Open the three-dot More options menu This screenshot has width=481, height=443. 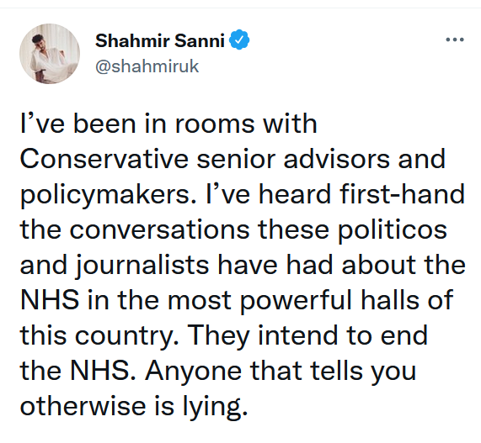coord(455,40)
